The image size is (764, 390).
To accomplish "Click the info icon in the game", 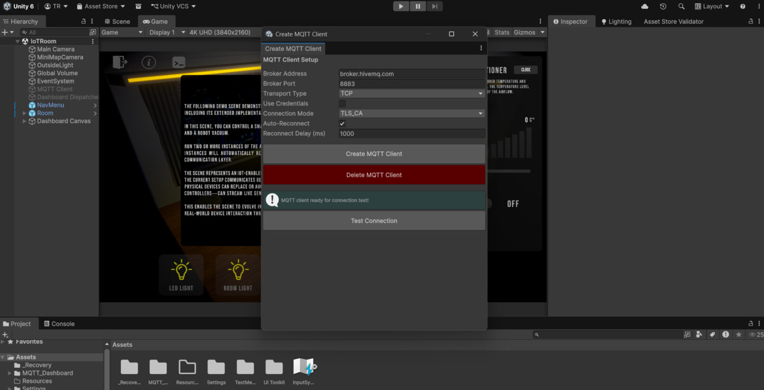I will 148,62.
